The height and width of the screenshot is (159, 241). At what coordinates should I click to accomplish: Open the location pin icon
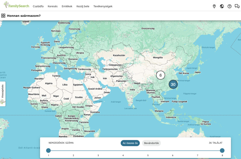214,6
